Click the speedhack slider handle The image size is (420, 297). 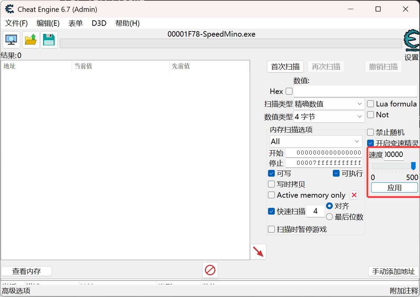[413, 166]
